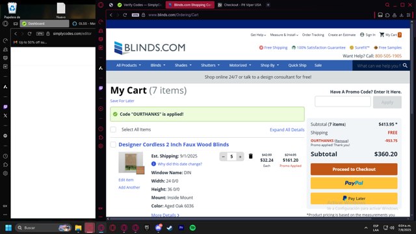The image size is (416, 234).
Task: Expand the Shop By menu
Action: tap(270, 65)
